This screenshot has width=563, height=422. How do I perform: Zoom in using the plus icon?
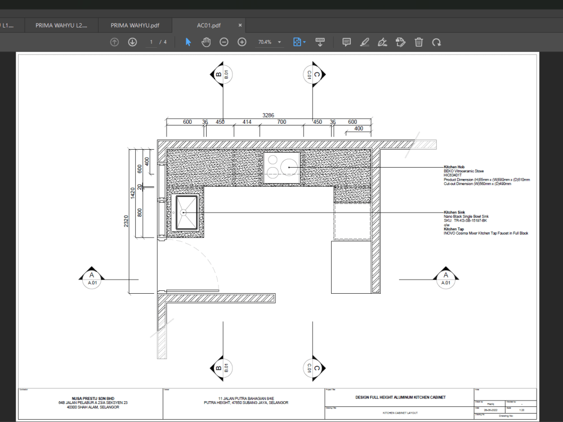[x=242, y=42]
